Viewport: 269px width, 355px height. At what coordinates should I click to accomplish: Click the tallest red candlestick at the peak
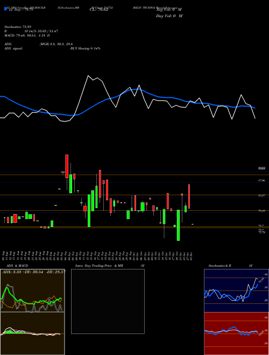(x=67, y=166)
